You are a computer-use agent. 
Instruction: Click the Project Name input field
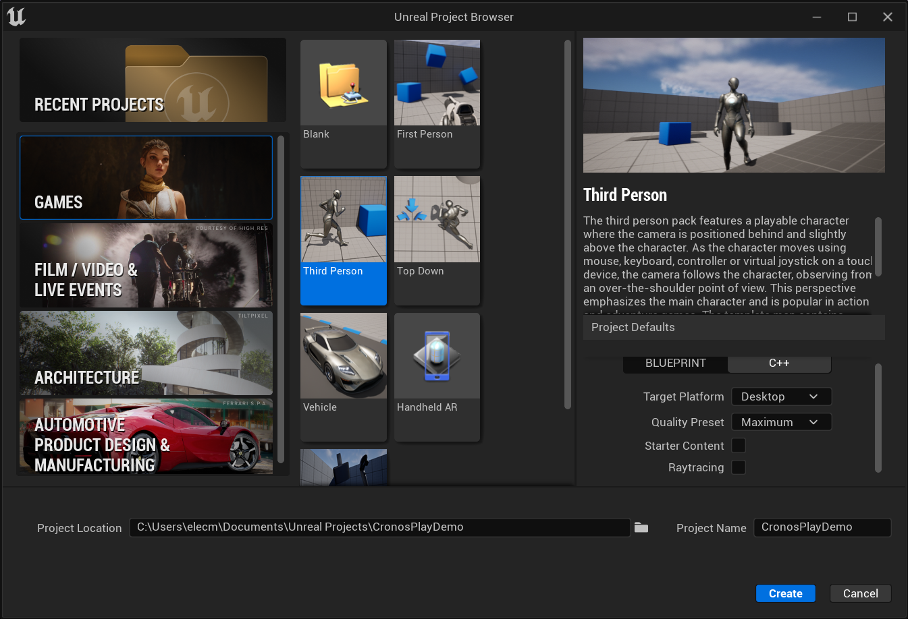click(x=822, y=527)
